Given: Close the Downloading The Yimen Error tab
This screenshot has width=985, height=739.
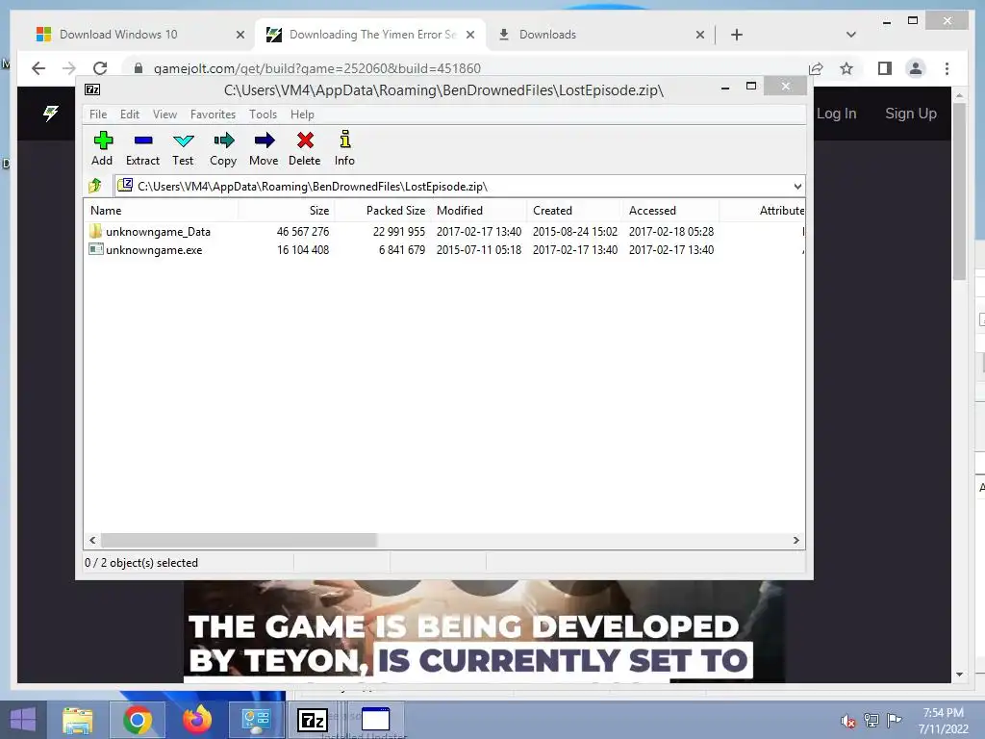Looking at the screenshot, I should click(469, 36).
